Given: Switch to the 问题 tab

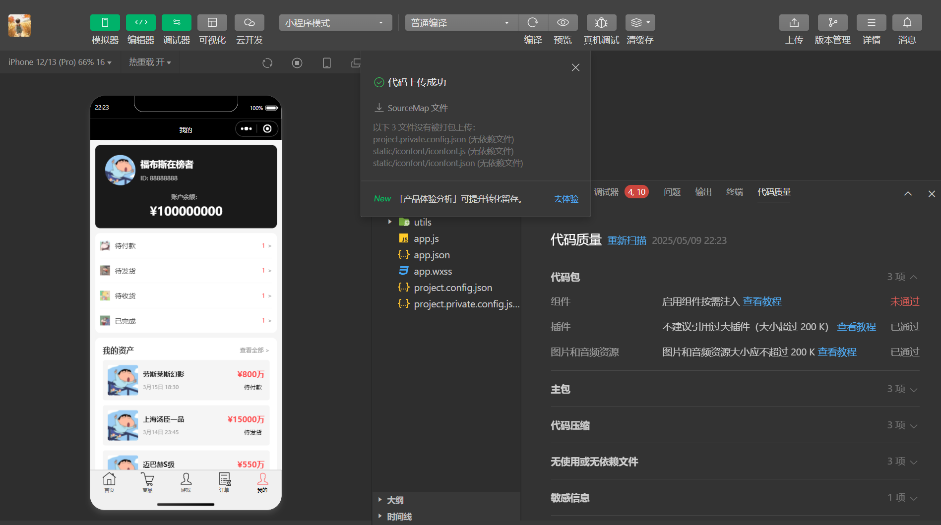Looking at the screenshot, I should [672, 192].
